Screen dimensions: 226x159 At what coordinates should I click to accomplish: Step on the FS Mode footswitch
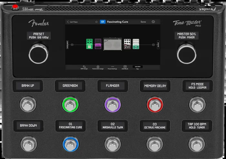(x=197, y=104)
